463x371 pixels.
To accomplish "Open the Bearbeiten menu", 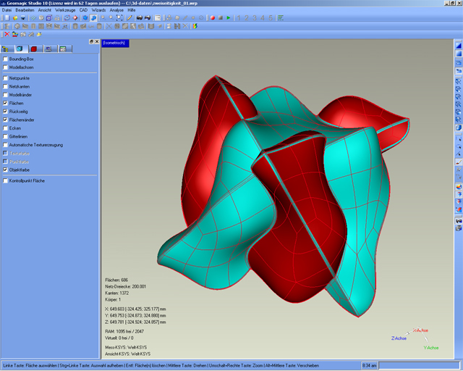I will (x=25, y=10).
